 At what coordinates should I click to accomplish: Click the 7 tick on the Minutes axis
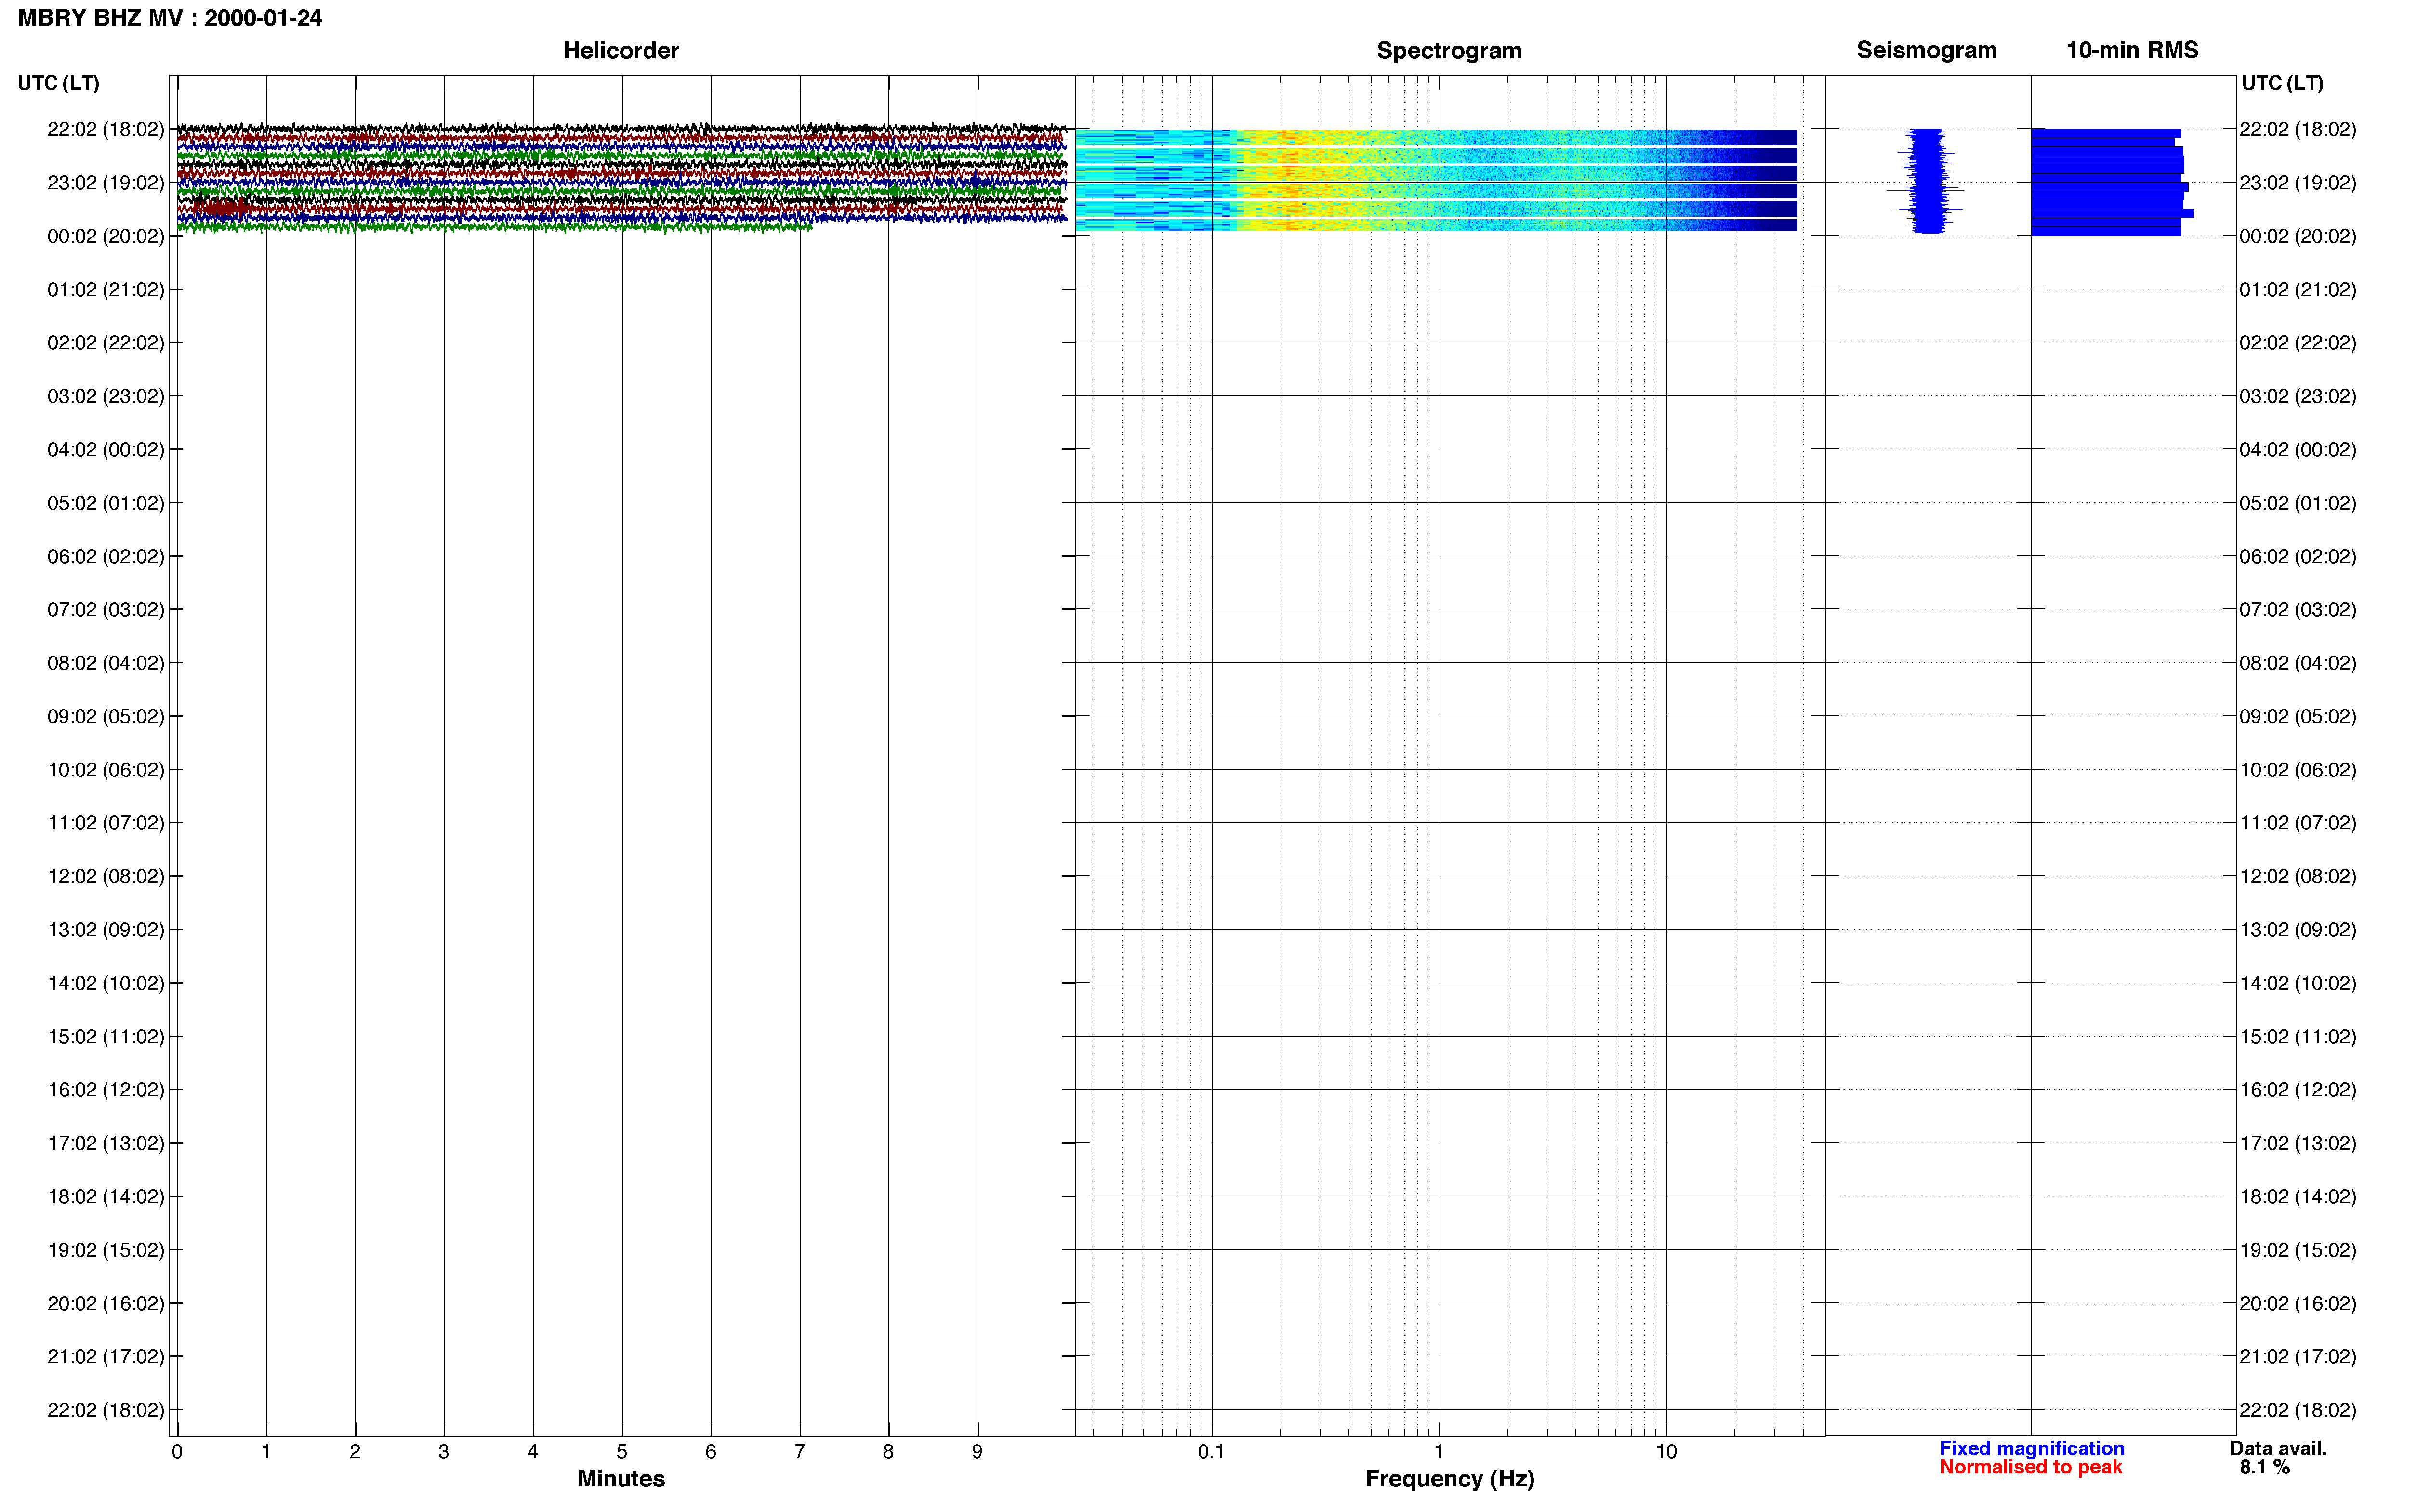[800, 1451]
